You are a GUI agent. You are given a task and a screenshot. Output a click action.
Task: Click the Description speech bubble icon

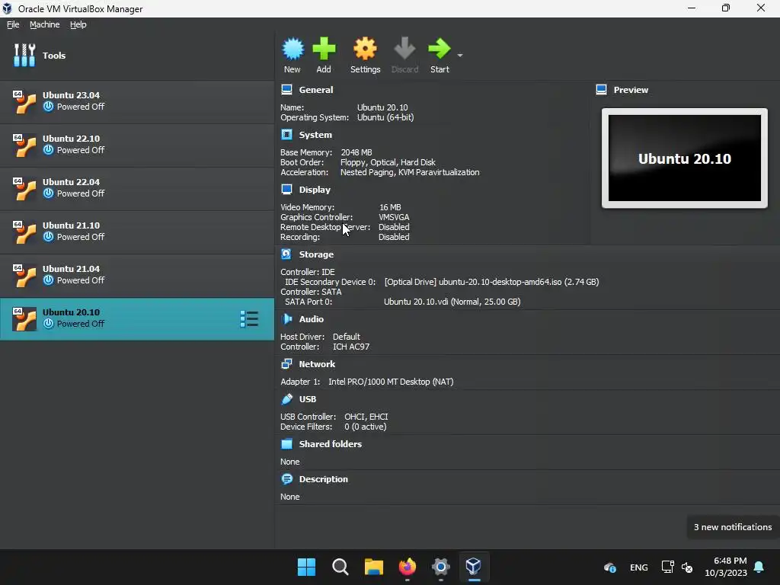[287, 478]
